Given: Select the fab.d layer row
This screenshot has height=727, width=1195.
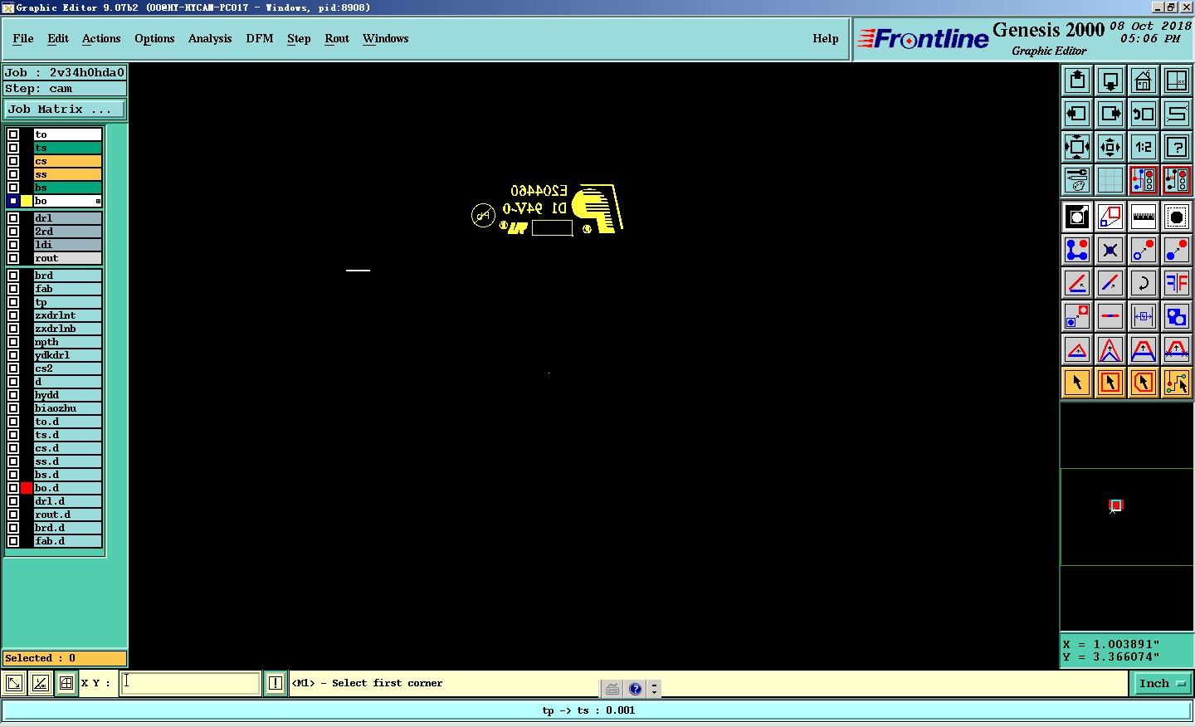Looking at the screenshot, I should click(x=67, y=541).
